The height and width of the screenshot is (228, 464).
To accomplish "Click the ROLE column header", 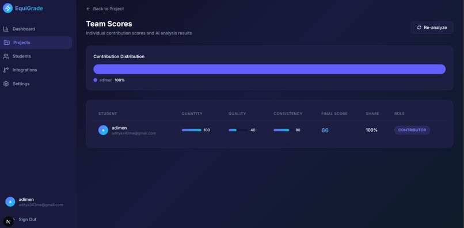I will [x=399, y=113].
